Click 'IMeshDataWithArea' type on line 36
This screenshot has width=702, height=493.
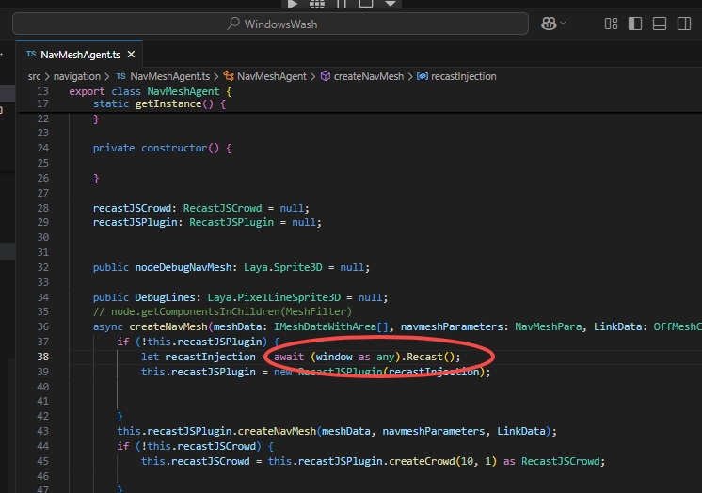325,326
